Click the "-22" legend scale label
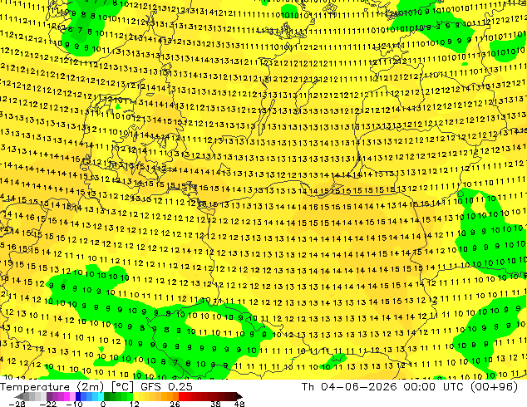527x407 pixels. tap(47, 405)
